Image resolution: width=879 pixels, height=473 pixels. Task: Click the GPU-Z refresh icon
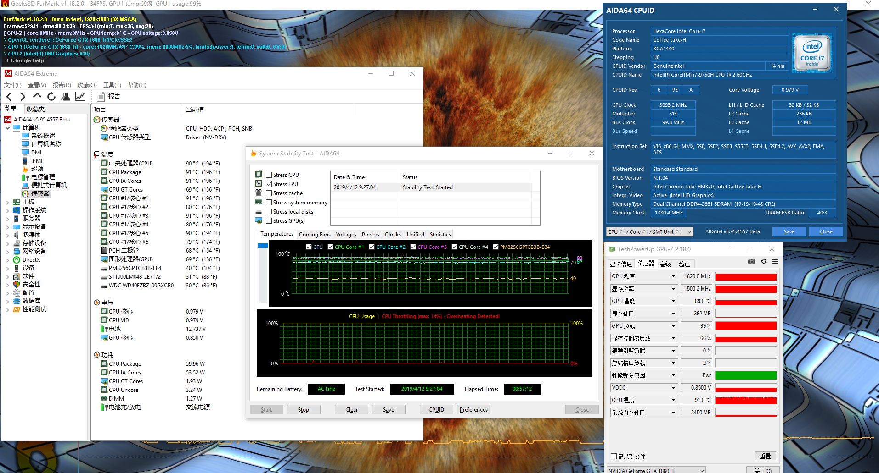coord(764,262)
